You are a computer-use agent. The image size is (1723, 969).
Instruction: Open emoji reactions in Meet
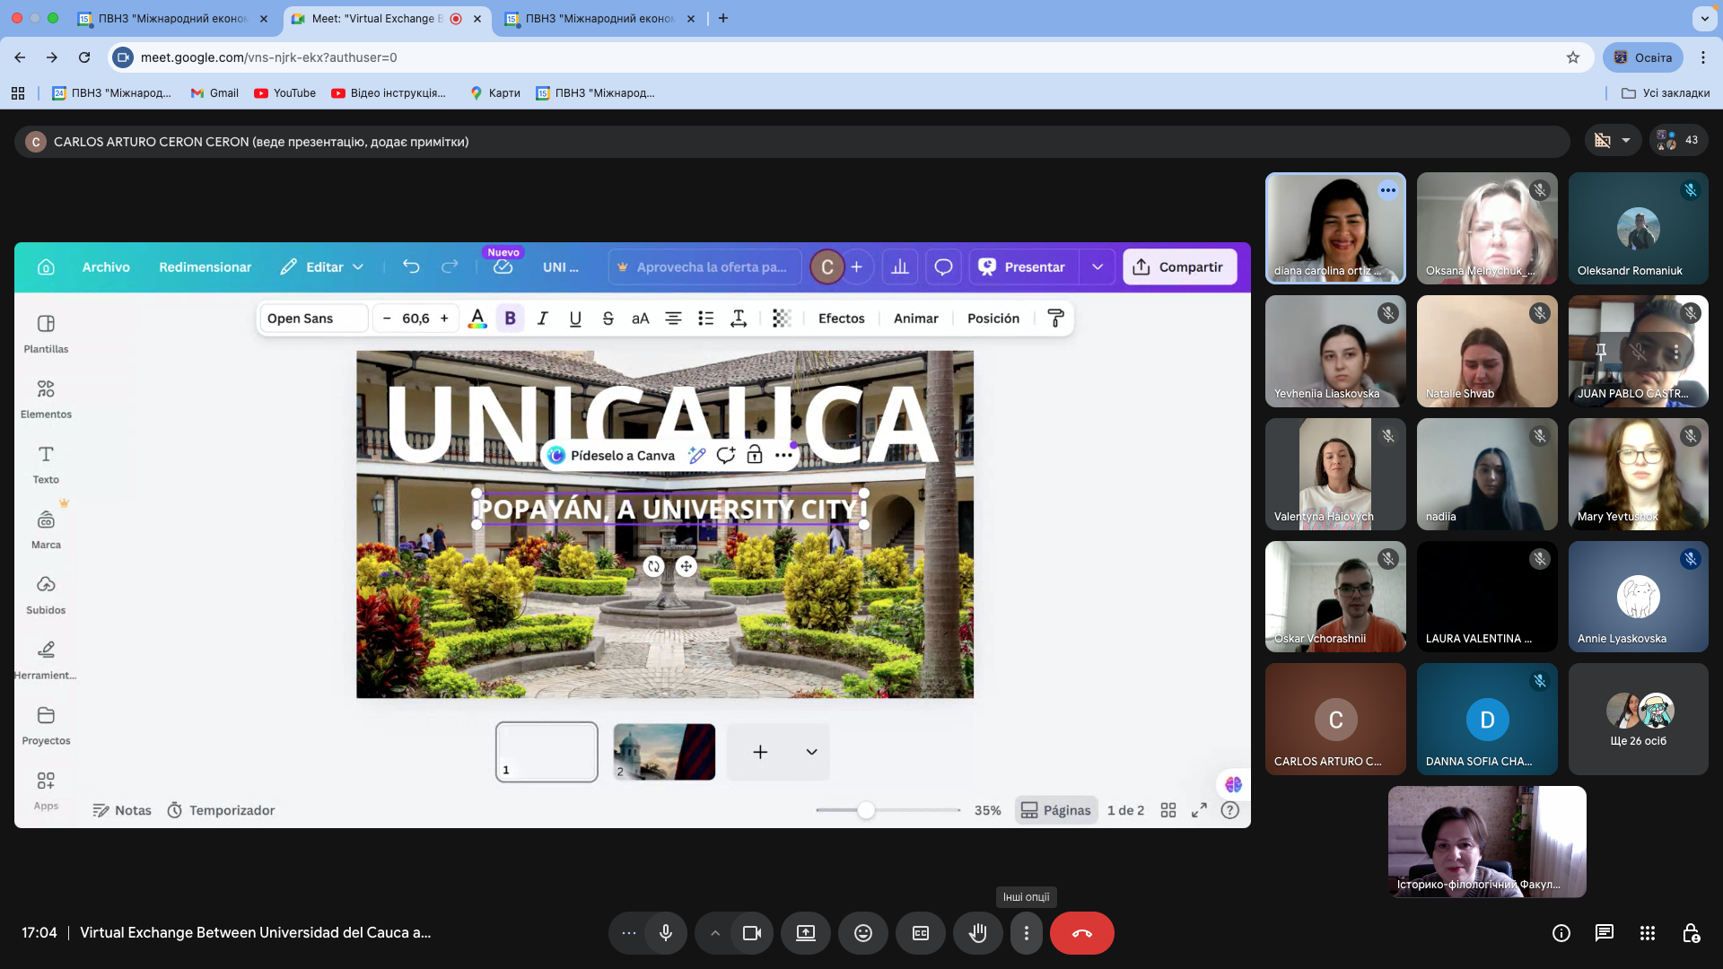tap(862, 933)
